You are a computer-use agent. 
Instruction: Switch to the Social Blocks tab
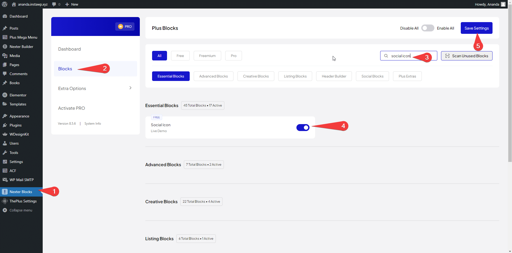coord(372,76)
